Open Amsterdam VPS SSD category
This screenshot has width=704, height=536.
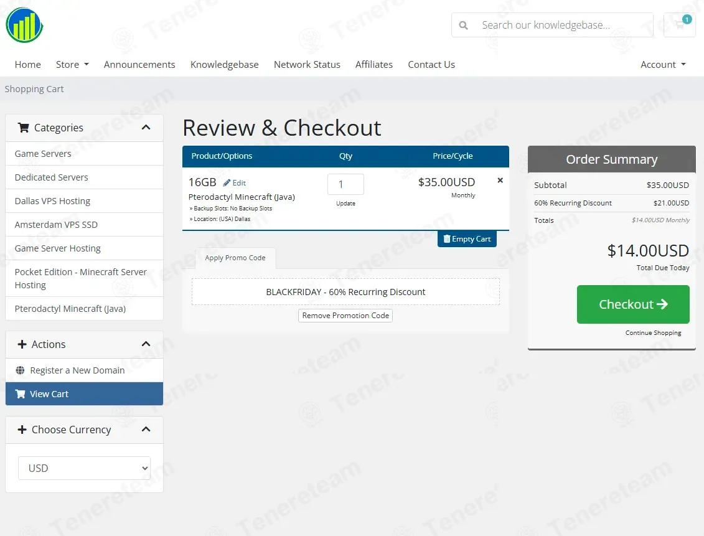click(x=85, y=225)
